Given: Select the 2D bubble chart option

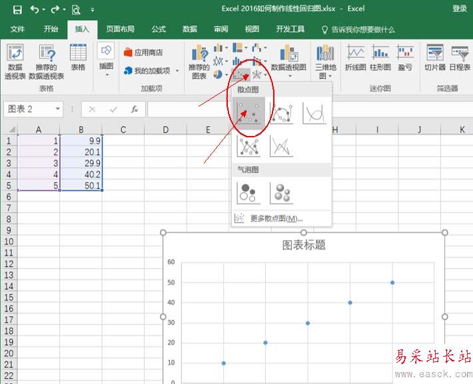Looking at the screenshot, I should [x=248, y=193].
